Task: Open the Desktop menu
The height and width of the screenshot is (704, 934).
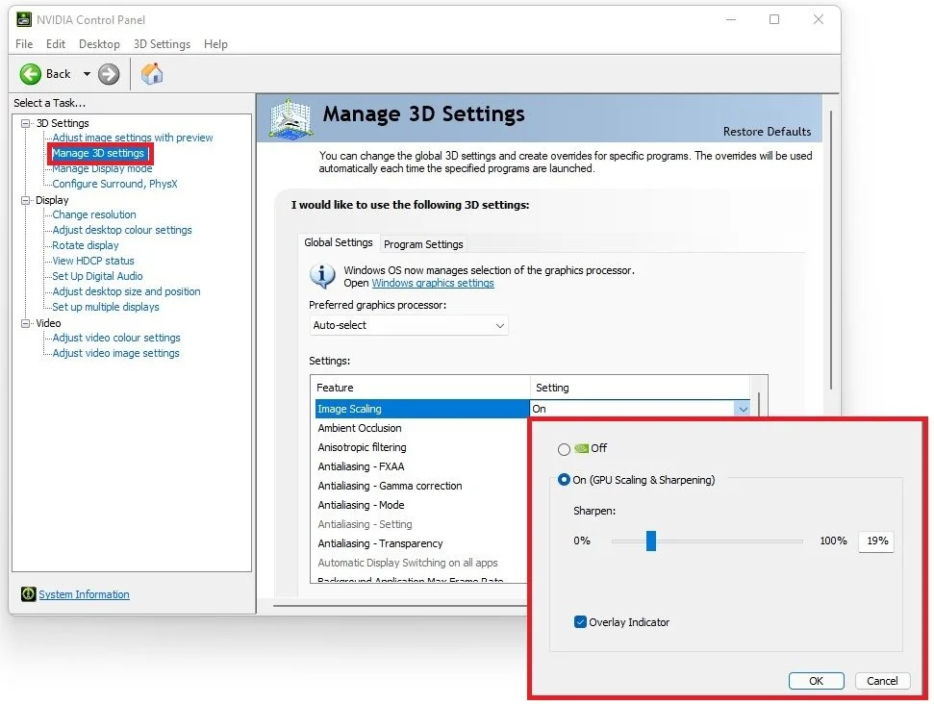Action: click(99, 44)
